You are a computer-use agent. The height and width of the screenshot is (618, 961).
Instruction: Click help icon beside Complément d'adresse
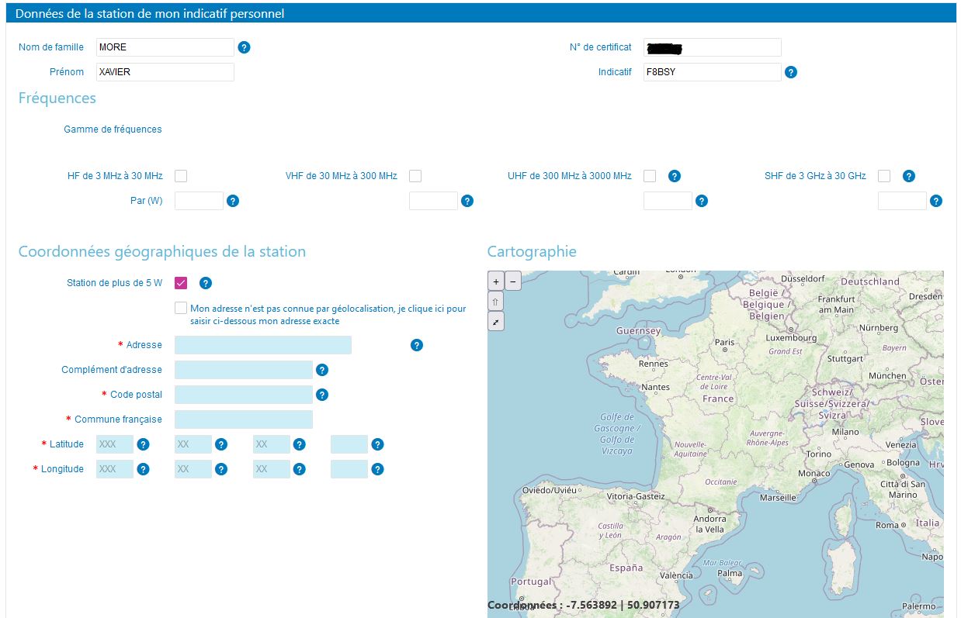click(322, 370)
